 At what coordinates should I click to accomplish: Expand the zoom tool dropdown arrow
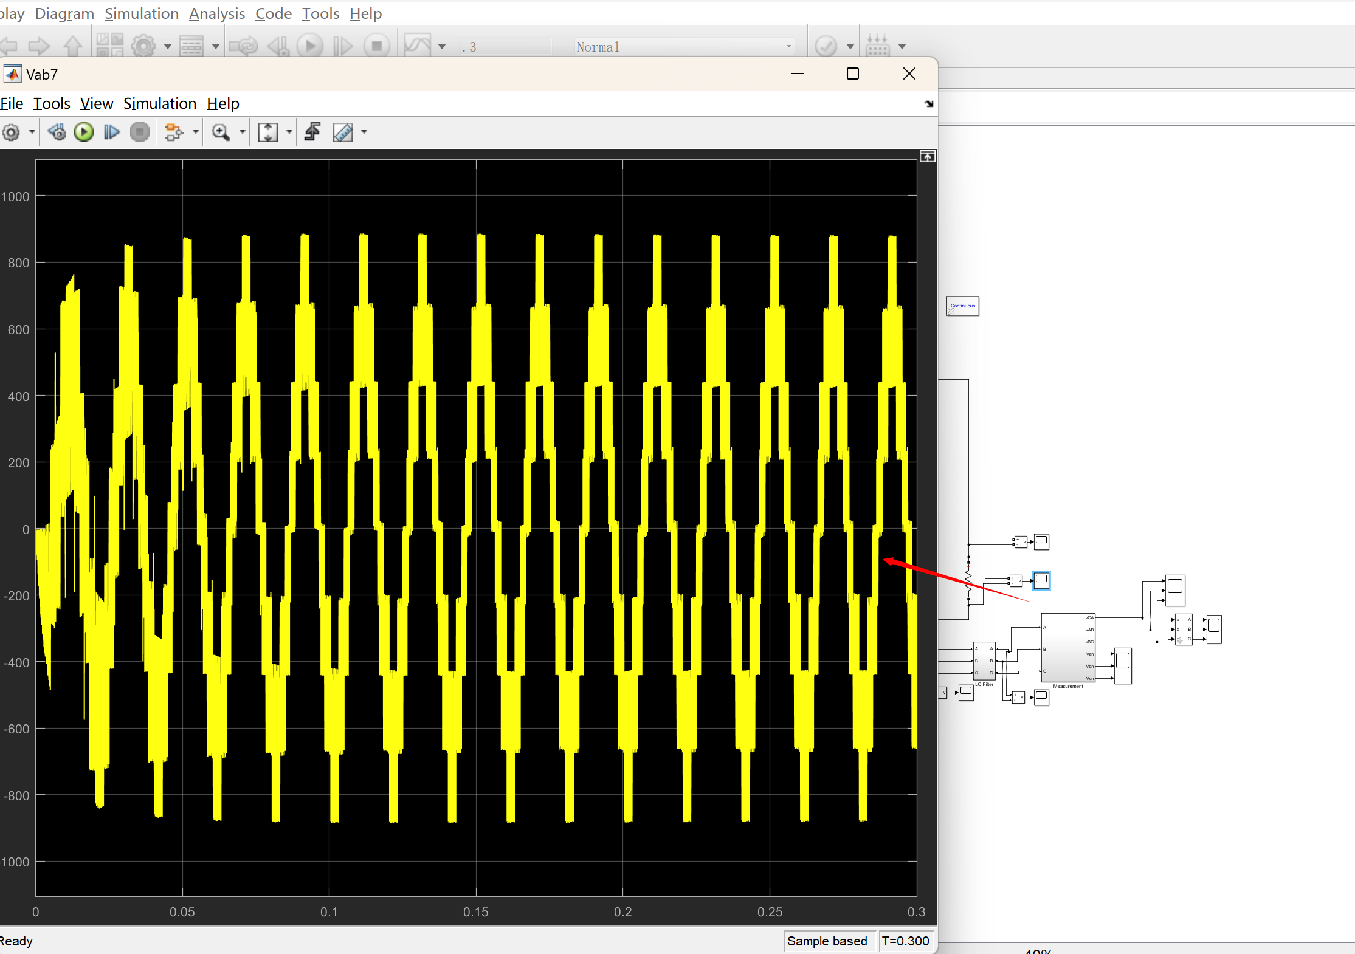tap(242, 132)
